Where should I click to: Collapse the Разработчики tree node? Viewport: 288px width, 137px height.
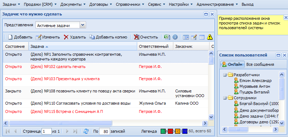(x=225, y=75)
